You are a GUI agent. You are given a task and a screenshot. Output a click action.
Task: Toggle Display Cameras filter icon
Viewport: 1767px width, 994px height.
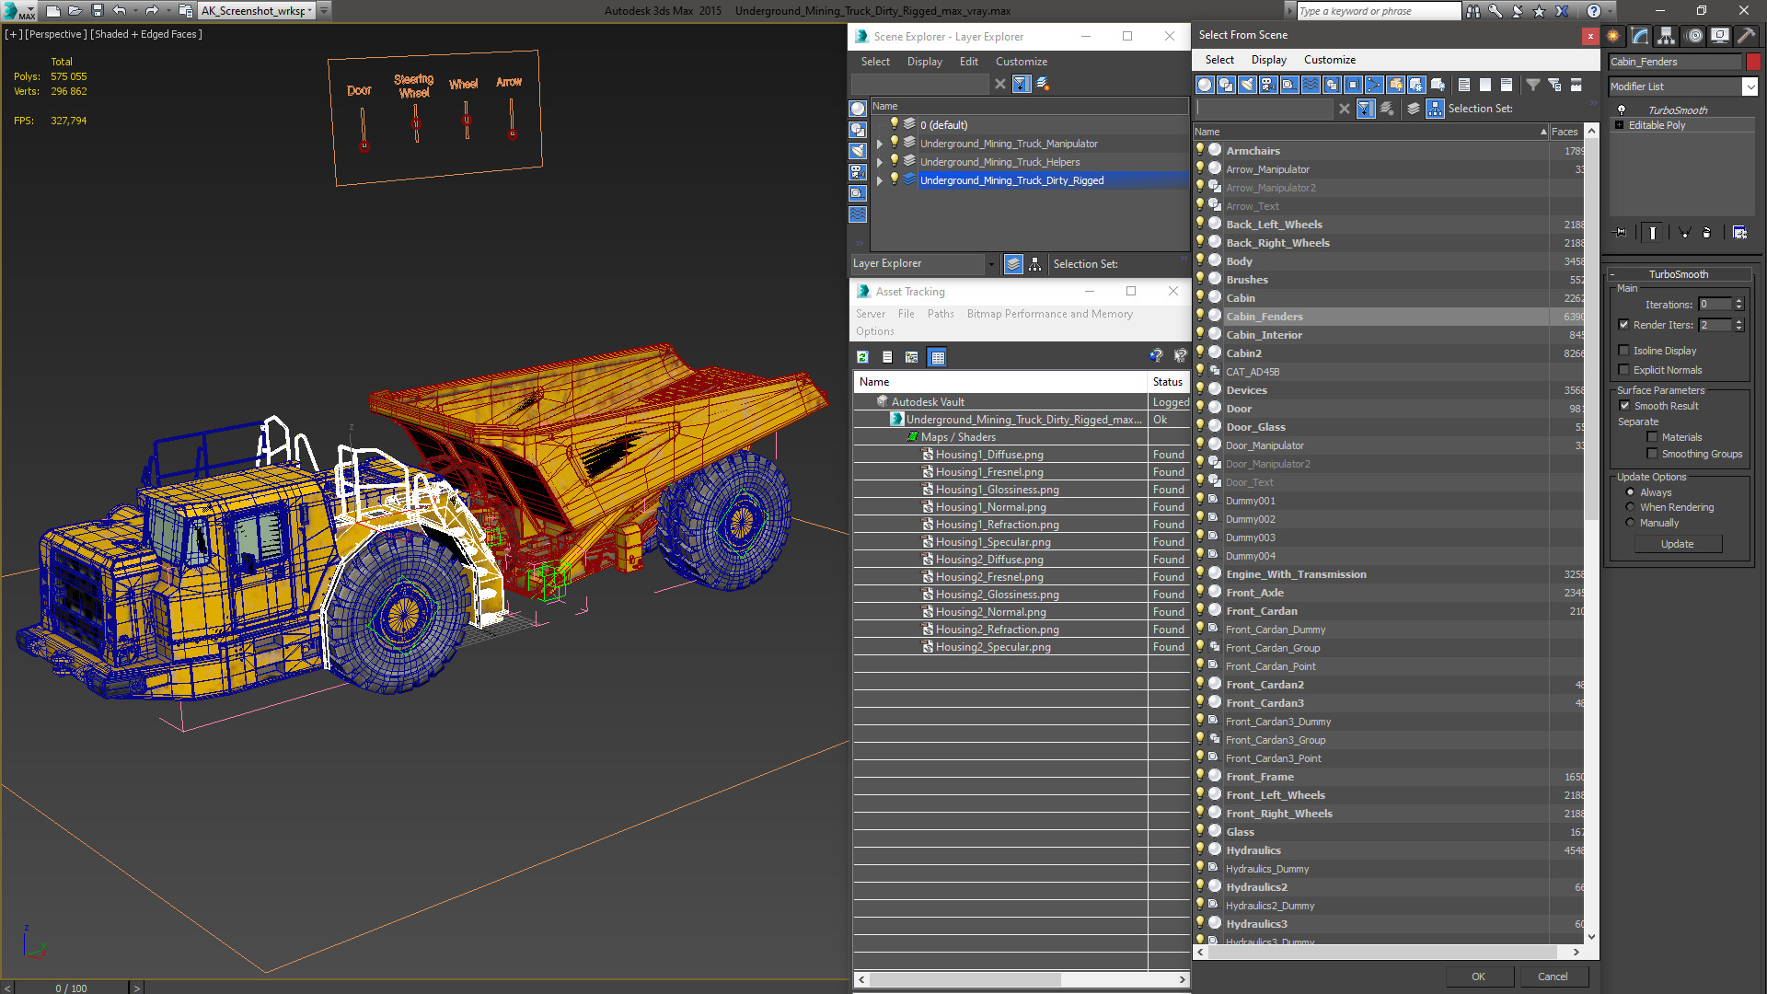(x=1268, y=85)
